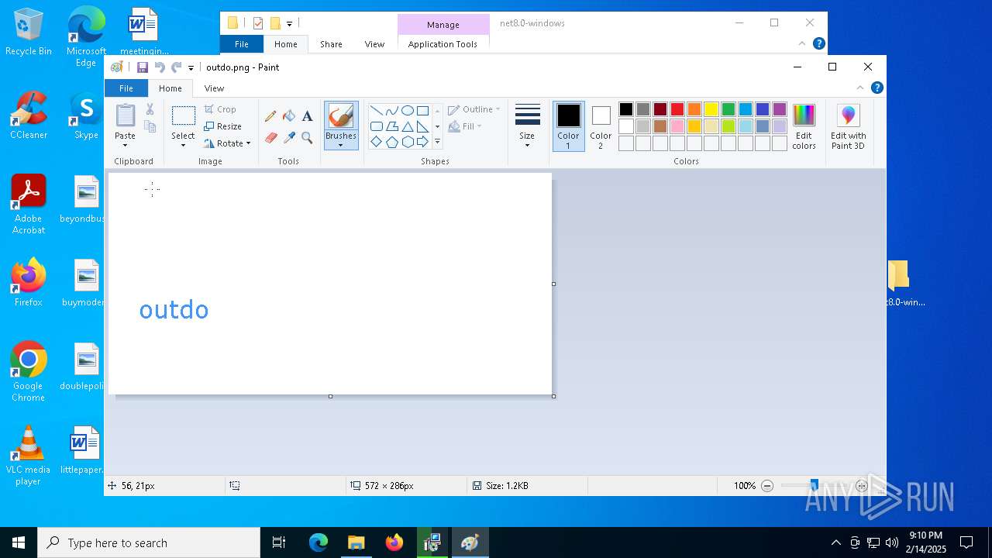Select Color 2 background button
Screen dimensions: 992x558
601,127
